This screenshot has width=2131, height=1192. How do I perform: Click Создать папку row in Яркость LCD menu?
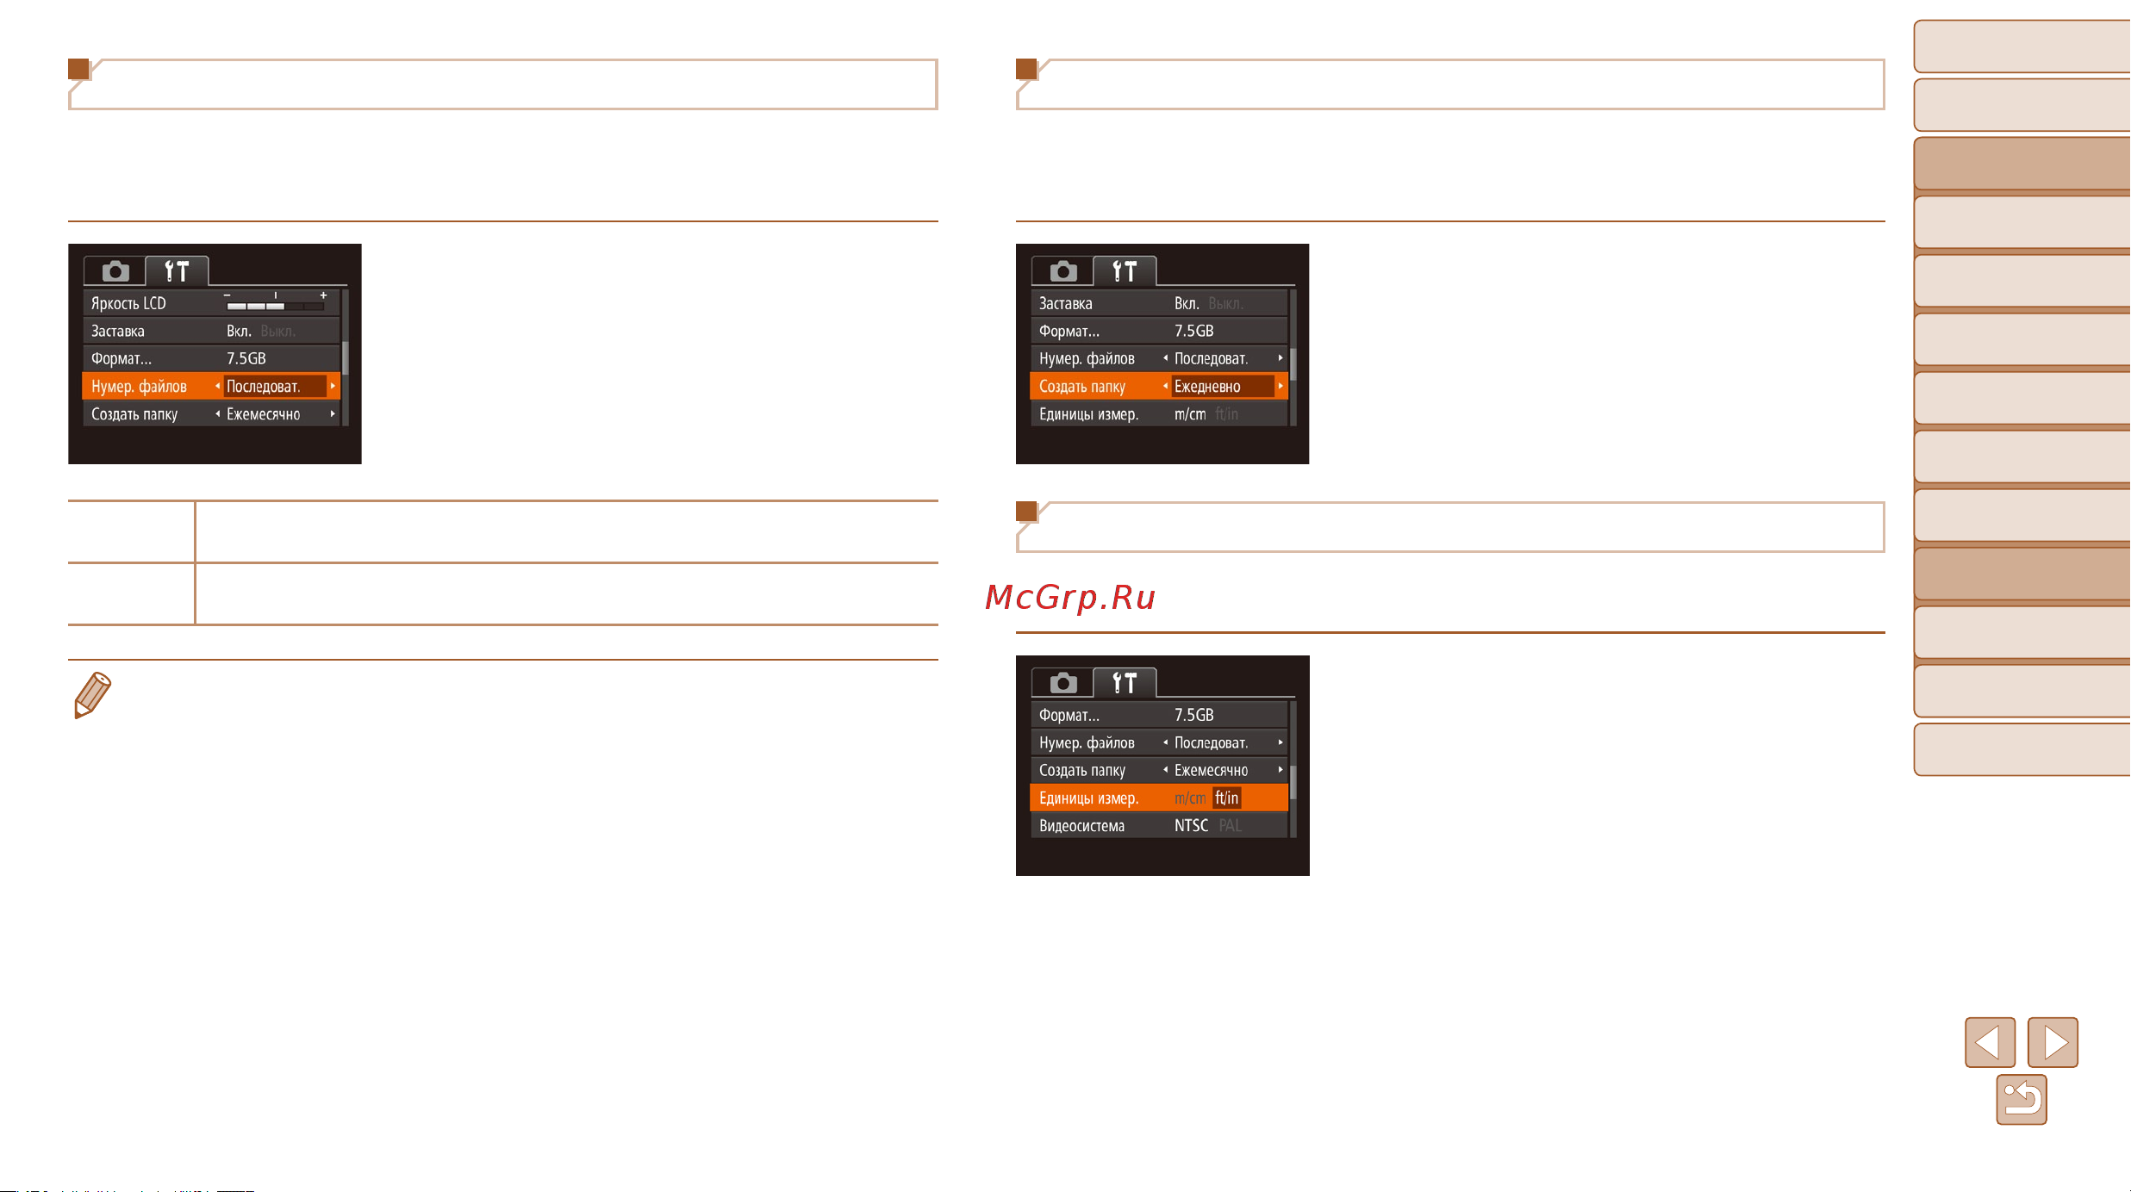coord(211,413)
